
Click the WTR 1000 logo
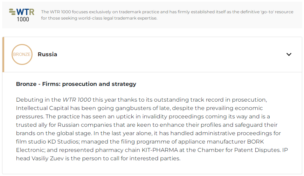point(22,15)
